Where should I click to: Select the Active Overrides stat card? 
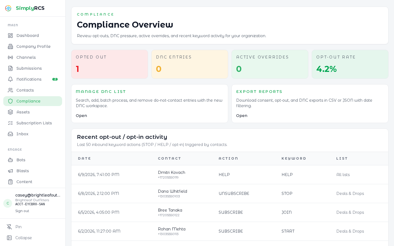coord(270,64)
